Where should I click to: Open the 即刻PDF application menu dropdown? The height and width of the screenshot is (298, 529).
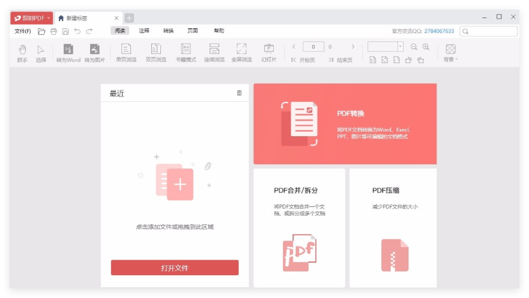point(32,18)
